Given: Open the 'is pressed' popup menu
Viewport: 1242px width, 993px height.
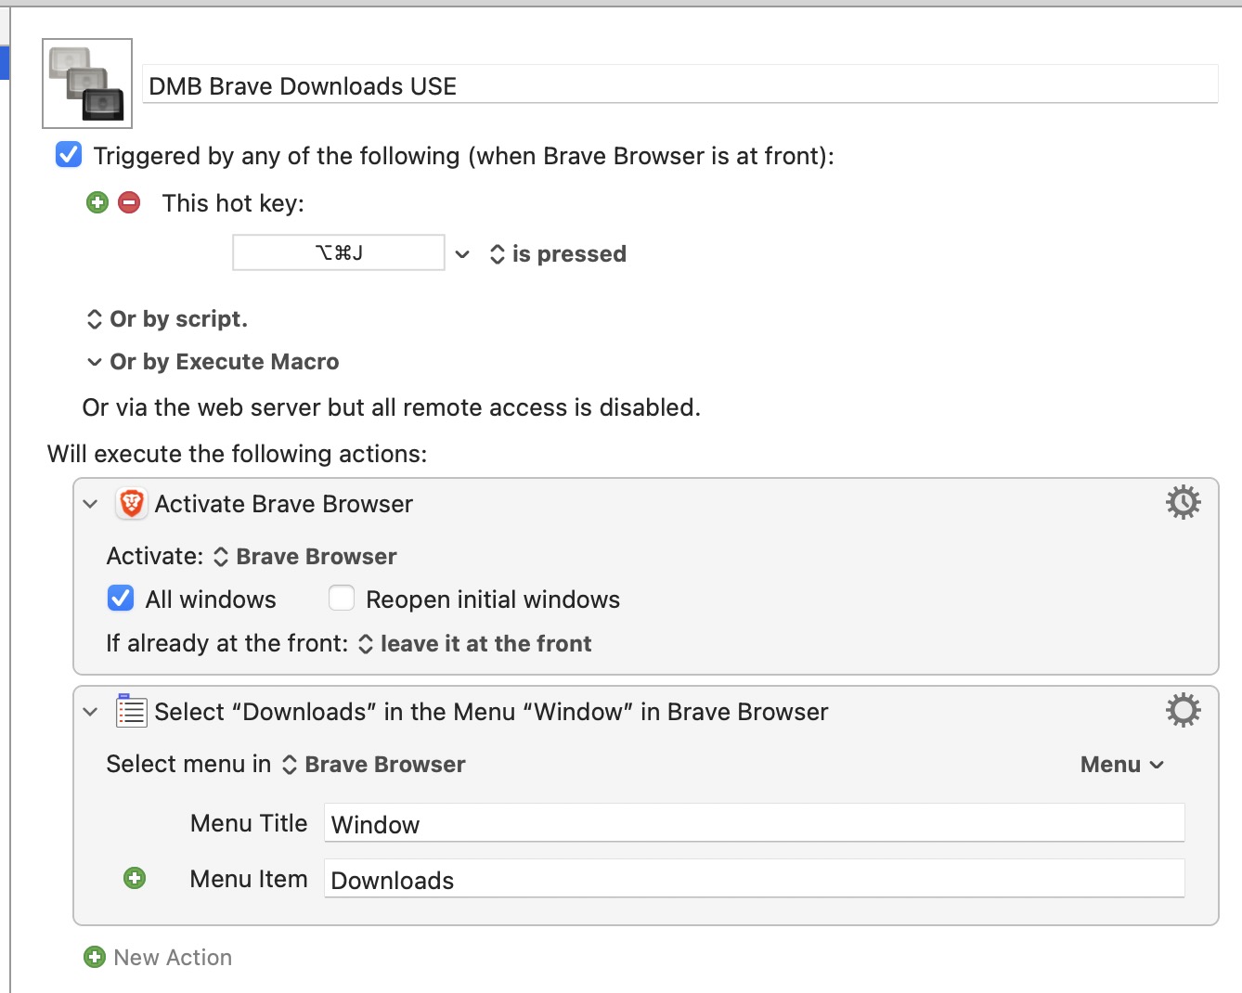Looking at the screenshot, I should [x=558, y=254].
